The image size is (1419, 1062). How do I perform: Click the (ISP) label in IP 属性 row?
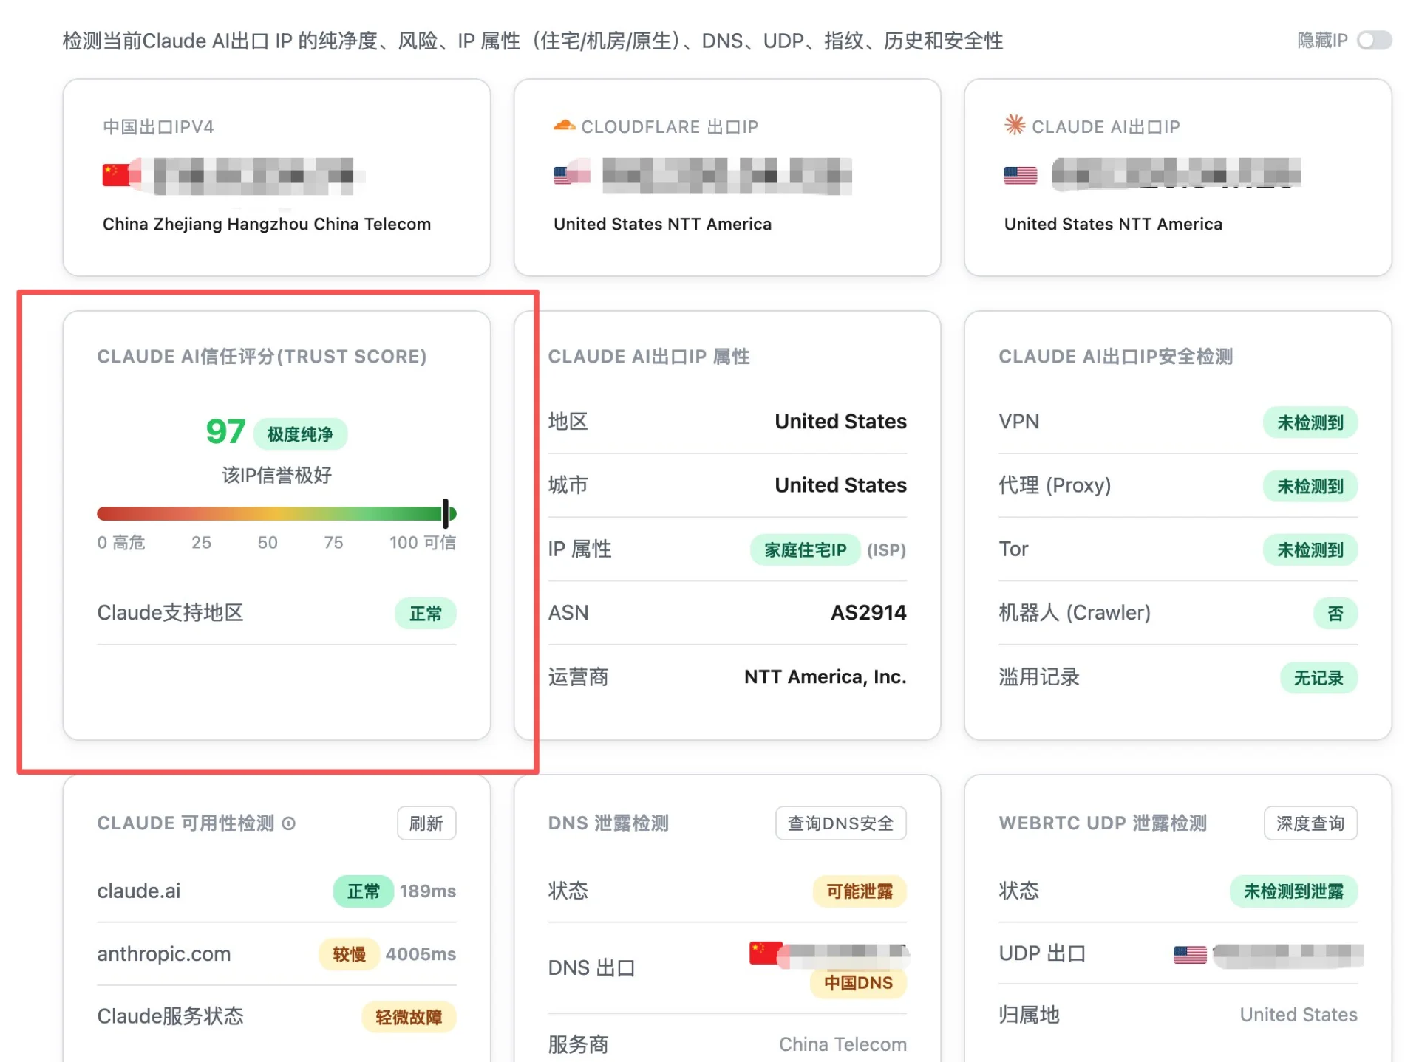tap(886, 549)
